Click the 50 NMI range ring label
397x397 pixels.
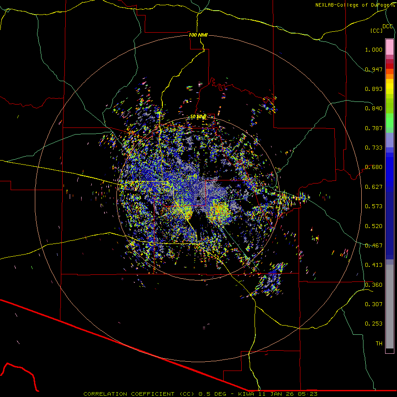pos(198,117)
